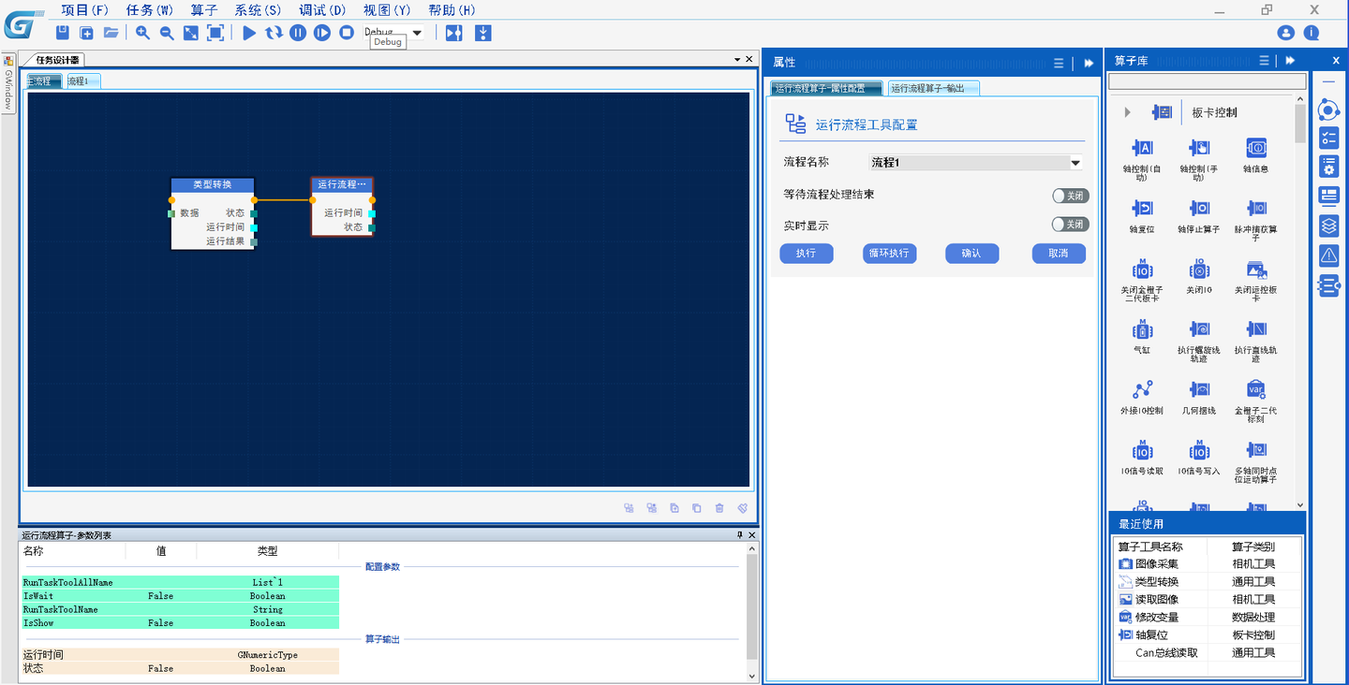This screenshot has width=1349, height=685.
Task: Toggle the 等待流程处理结束 switch
Action: tap(1070, 196)
